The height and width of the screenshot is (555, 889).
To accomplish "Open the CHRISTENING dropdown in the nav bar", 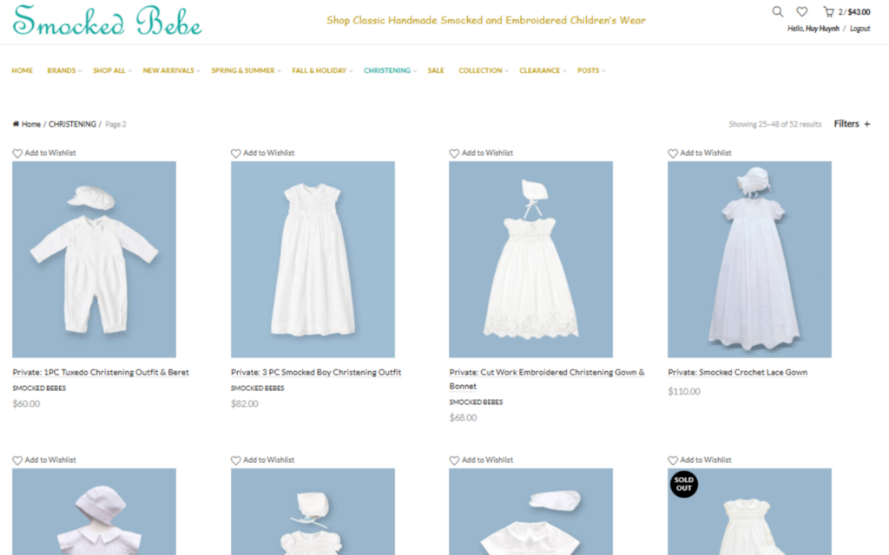I will pyautogui.click(x=390, y=70).
